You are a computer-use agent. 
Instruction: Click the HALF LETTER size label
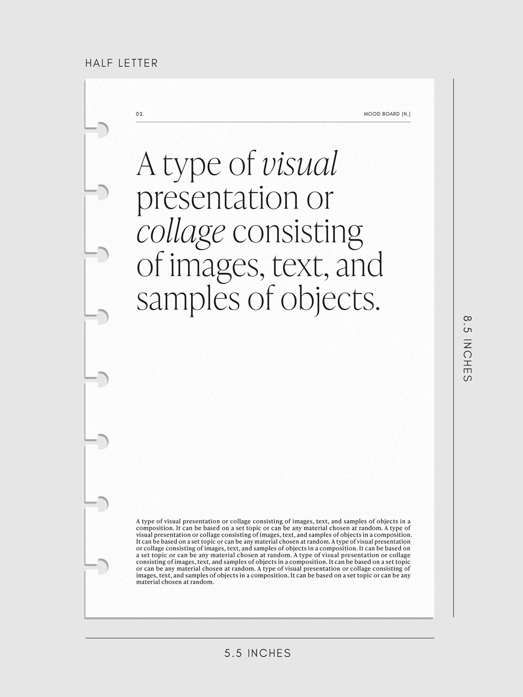(x=121, y=63)
